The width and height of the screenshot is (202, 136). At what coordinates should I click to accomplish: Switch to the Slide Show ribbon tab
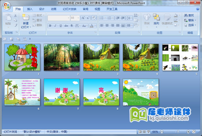click(70, 9)
